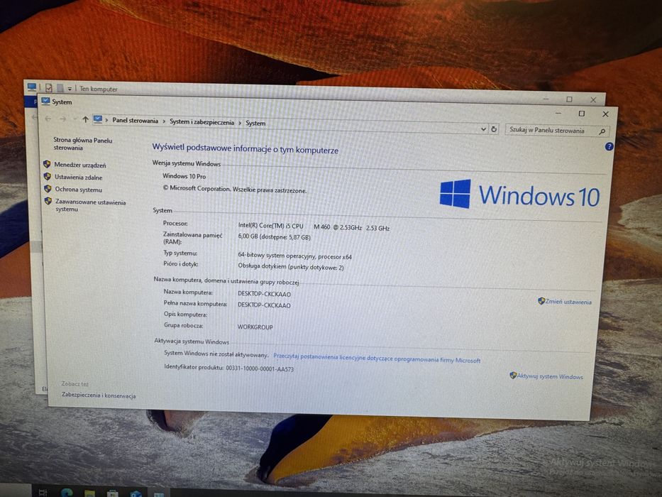Click 64-bitowy system operacyjny text
Screen dimensions: 662x497
pos(294,256)
